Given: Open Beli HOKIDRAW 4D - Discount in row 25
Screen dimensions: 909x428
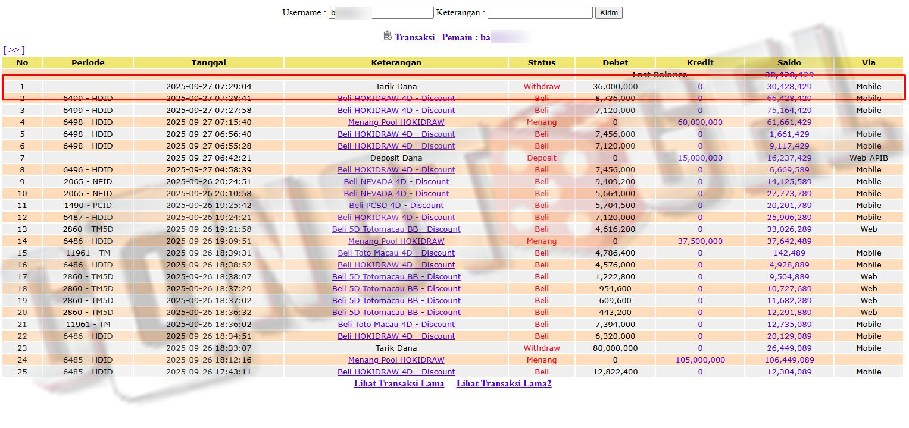Looking at the screenshot, I should [x=396, y=372].
